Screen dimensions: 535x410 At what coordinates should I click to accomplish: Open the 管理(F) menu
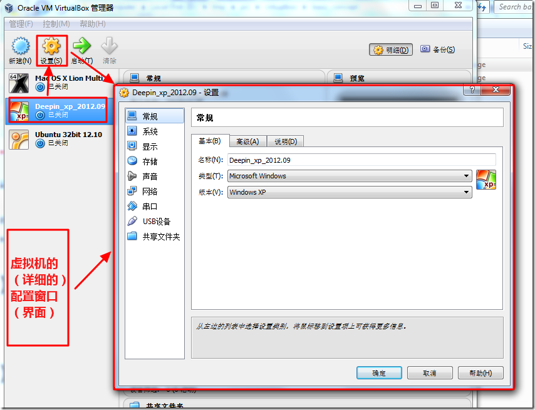(x=21, y=24)
